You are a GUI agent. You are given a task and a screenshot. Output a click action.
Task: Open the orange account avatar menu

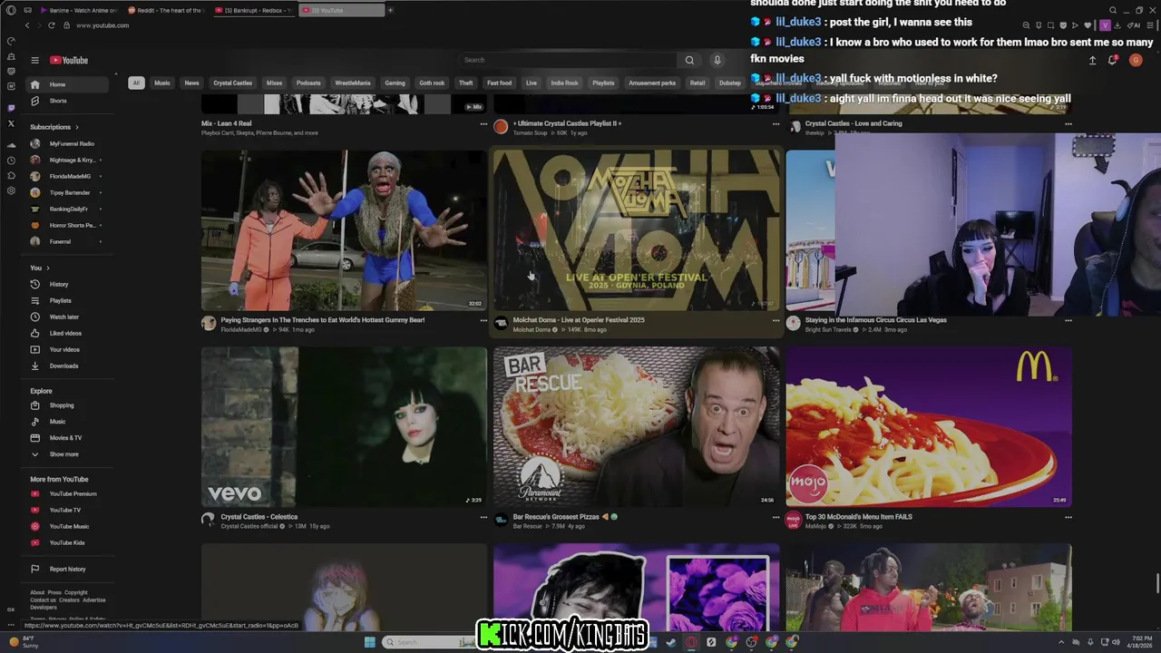point(1135,60)
